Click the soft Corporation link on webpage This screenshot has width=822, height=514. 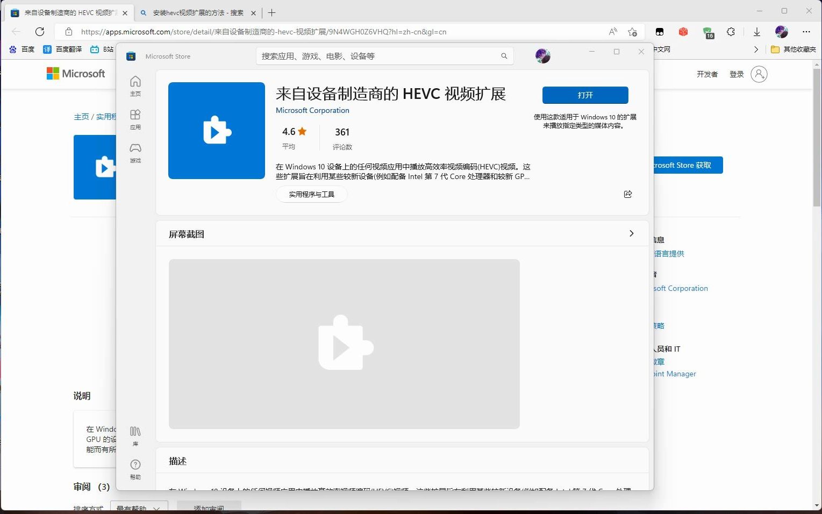(681, 288)
